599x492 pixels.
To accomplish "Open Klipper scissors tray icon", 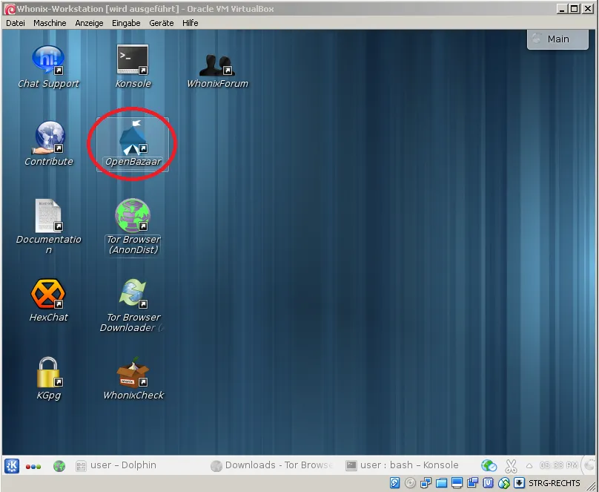I will 511,466.
